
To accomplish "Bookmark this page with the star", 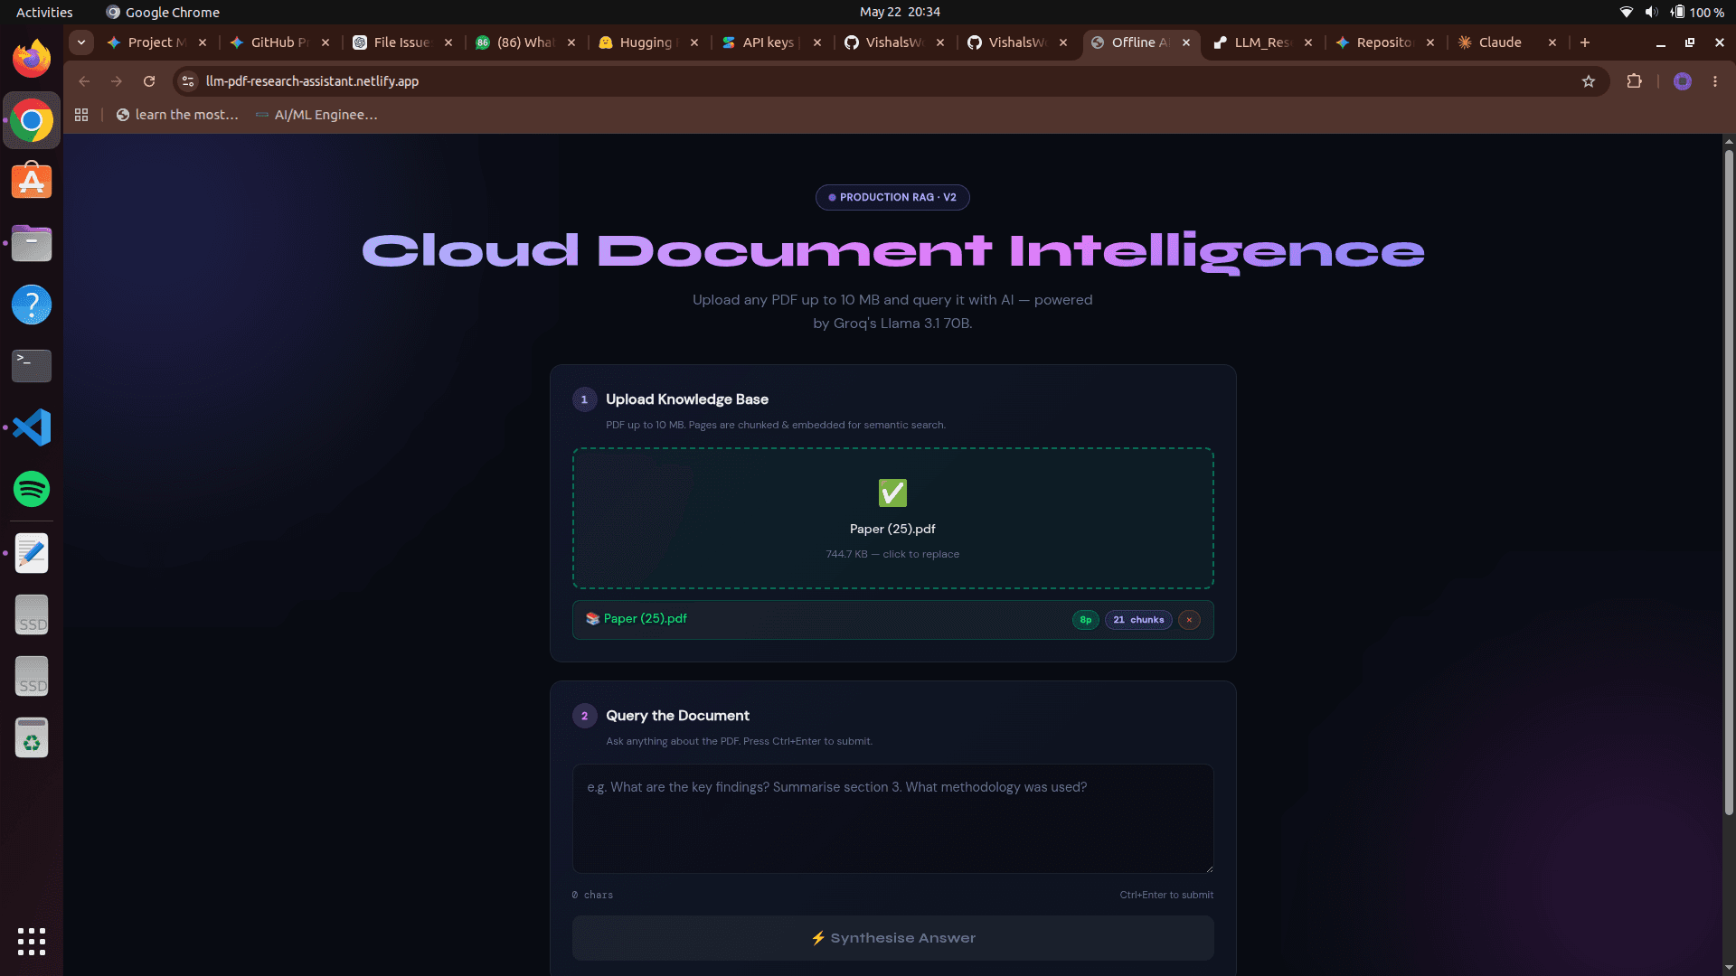I will click(x=1589, y=81).
